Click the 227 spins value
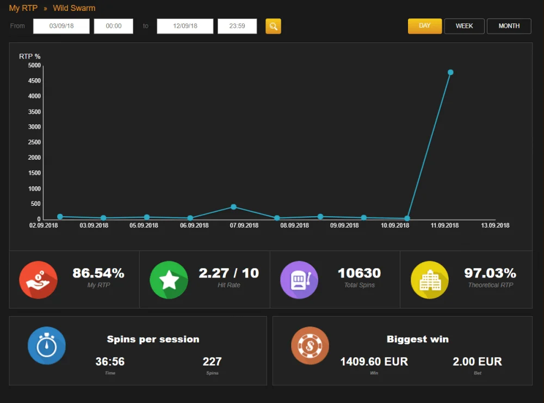This screenshot has height=403, width=544. pos(212,361)
